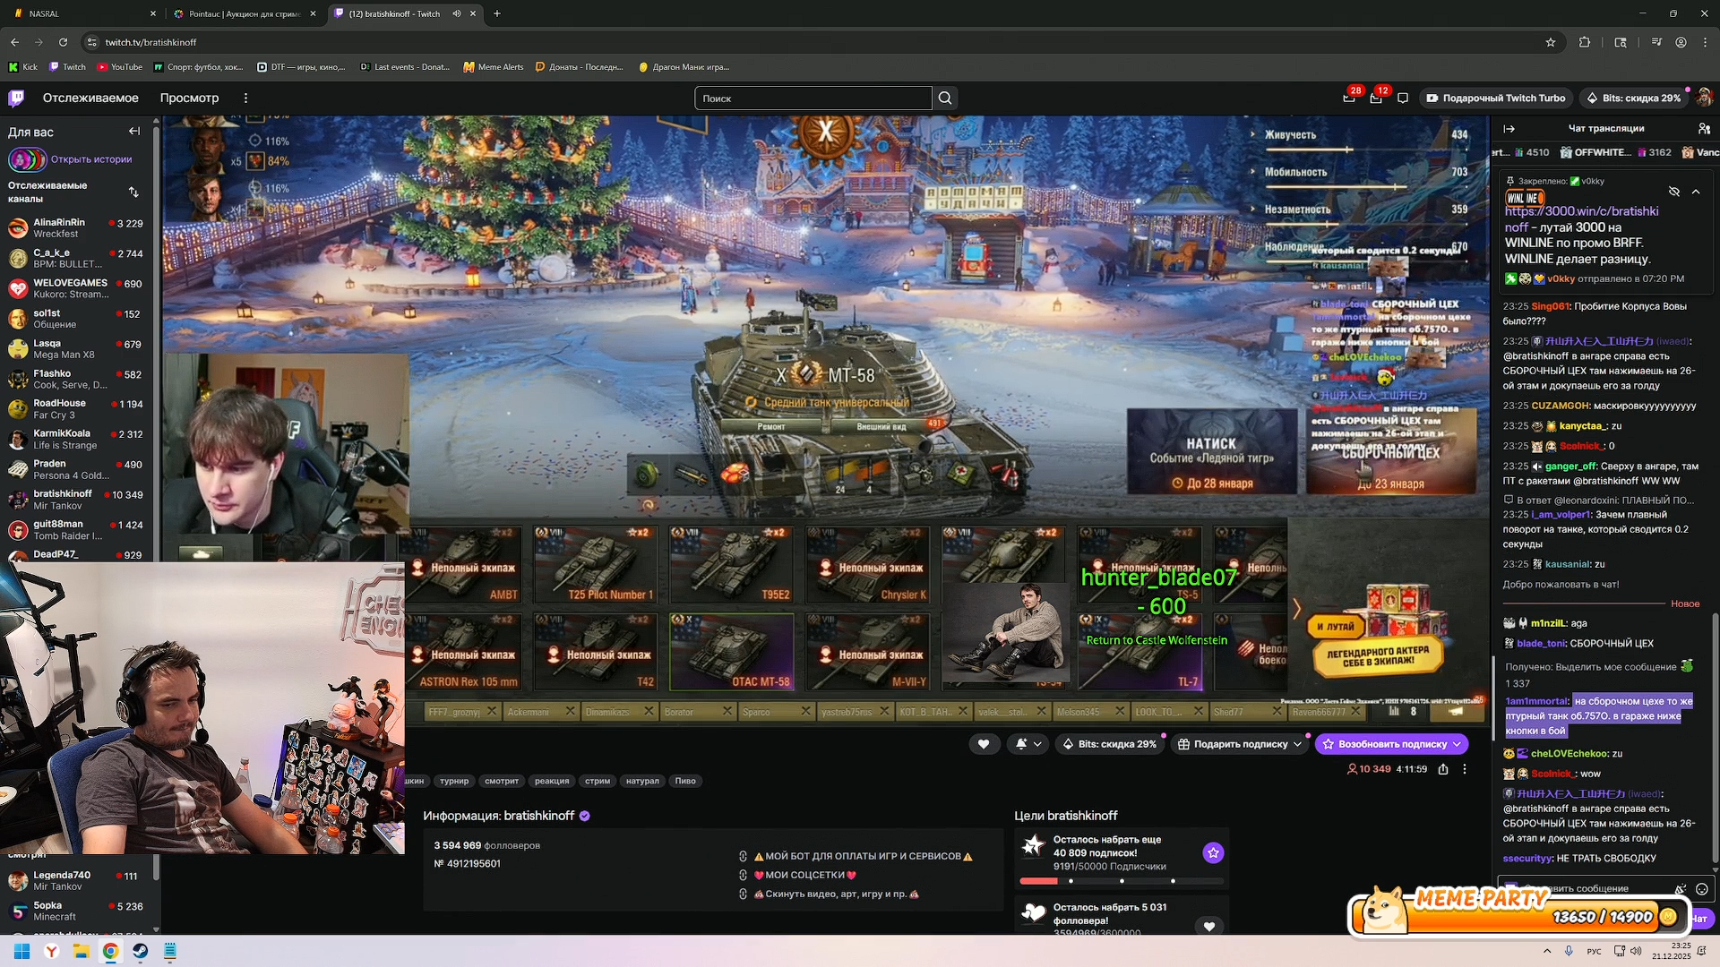This screenshot has width=1720, height=967.
Task: Collapse the pinned v0kky message chevron
Action: pos(1696,192)
